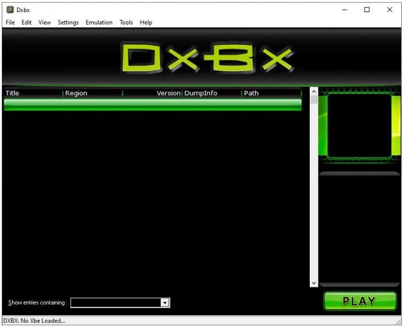This screenshot has height=327, width=403.
Task: Open the View menu
Action: click(44, 22)
